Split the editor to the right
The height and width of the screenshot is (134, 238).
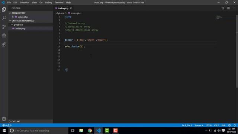pyautogui.click(x=228, y=8)
